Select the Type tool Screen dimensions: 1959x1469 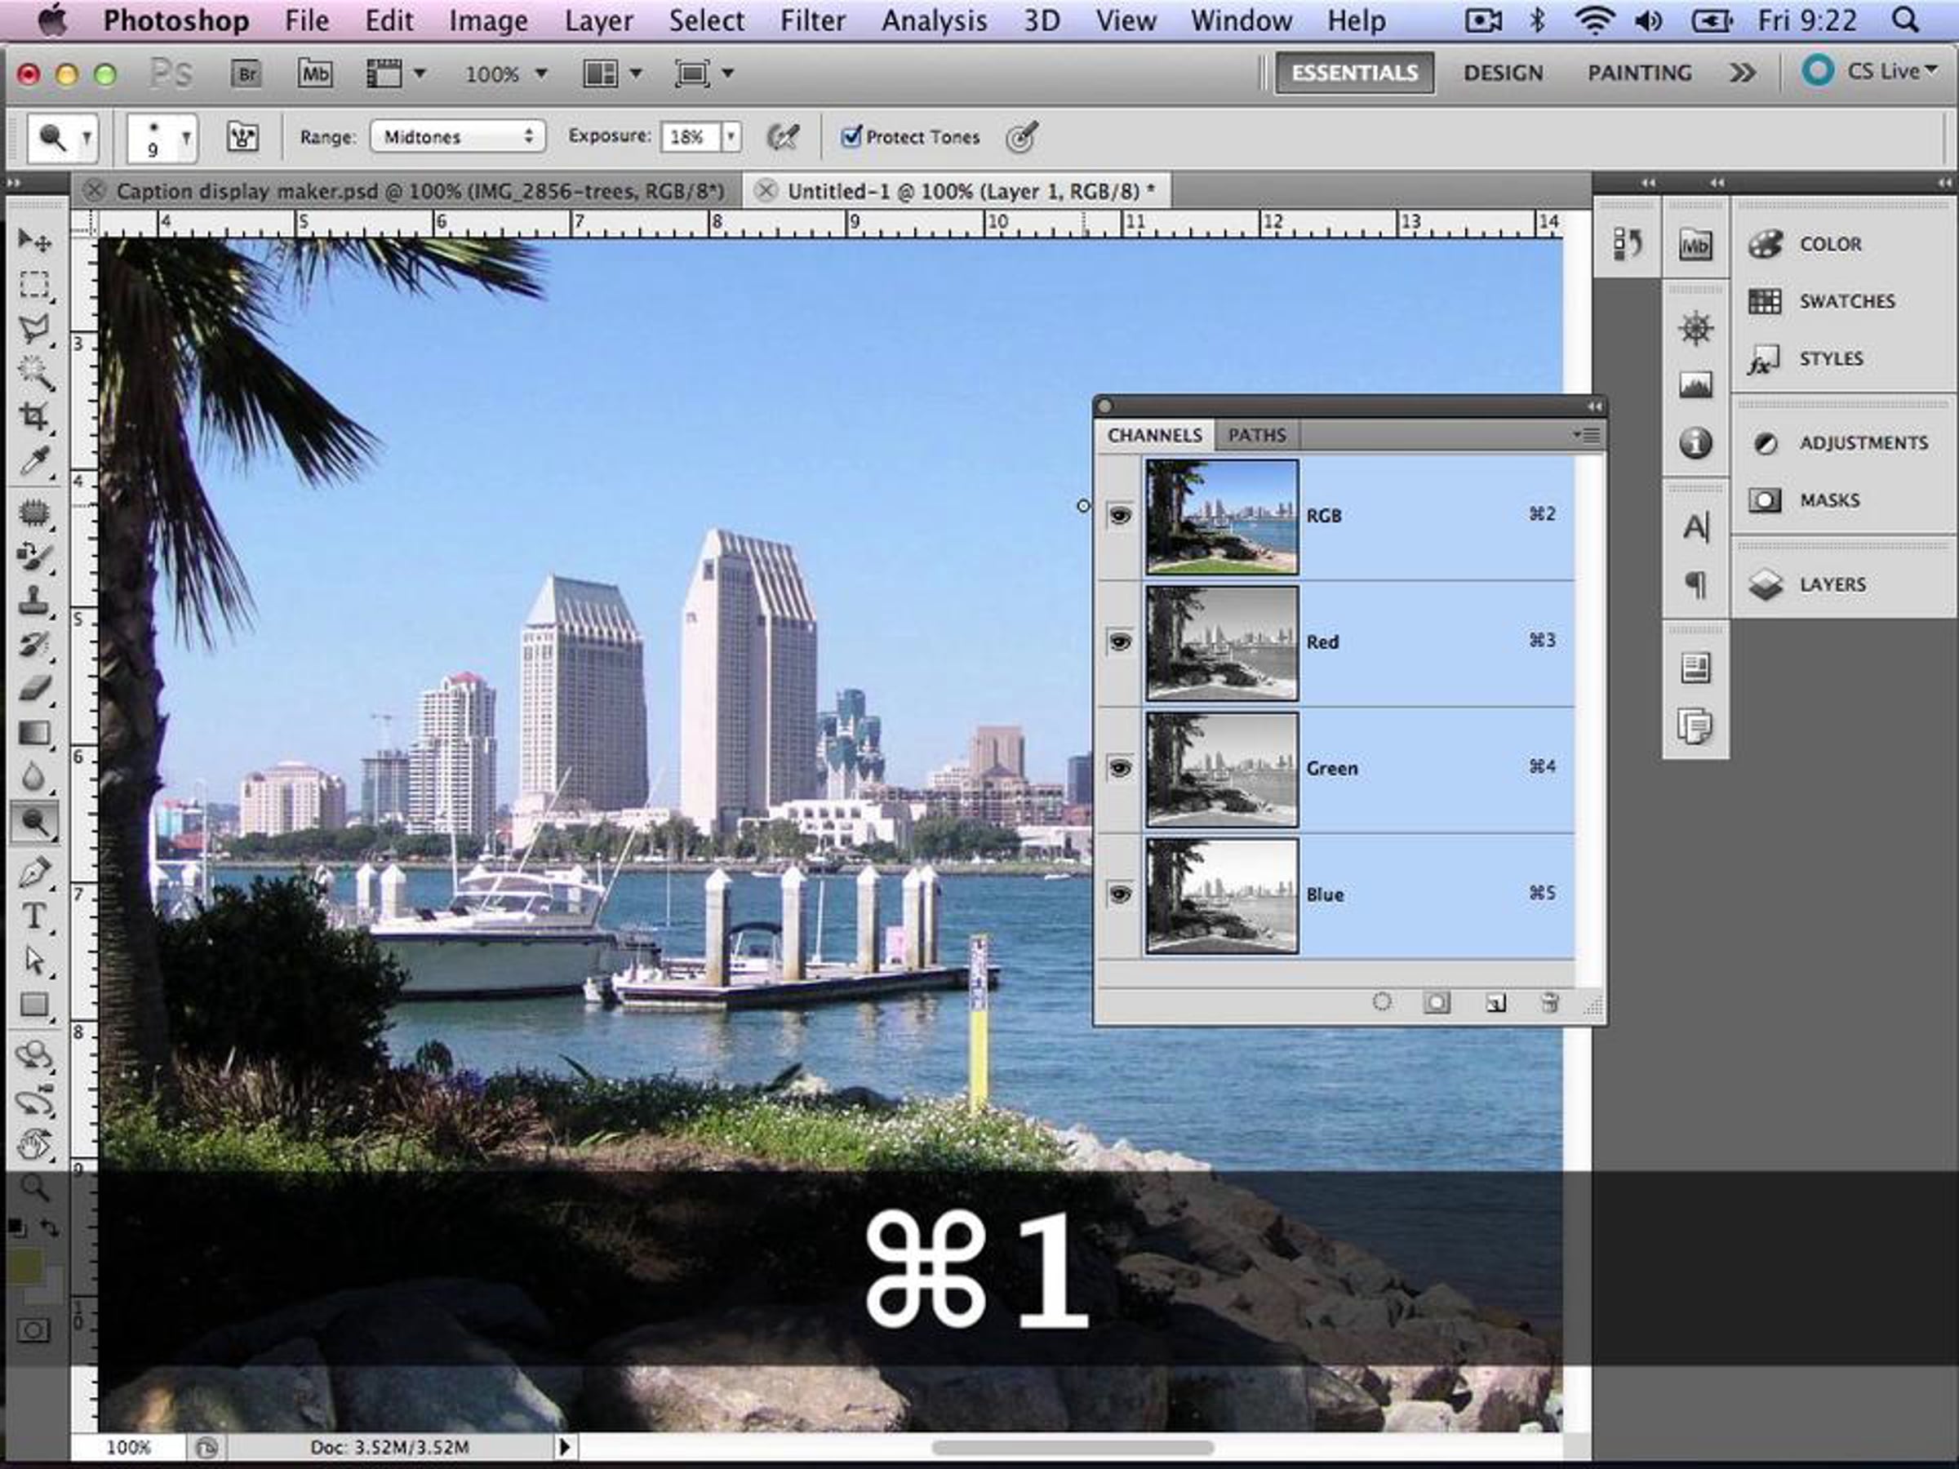[x=33, y=916]
